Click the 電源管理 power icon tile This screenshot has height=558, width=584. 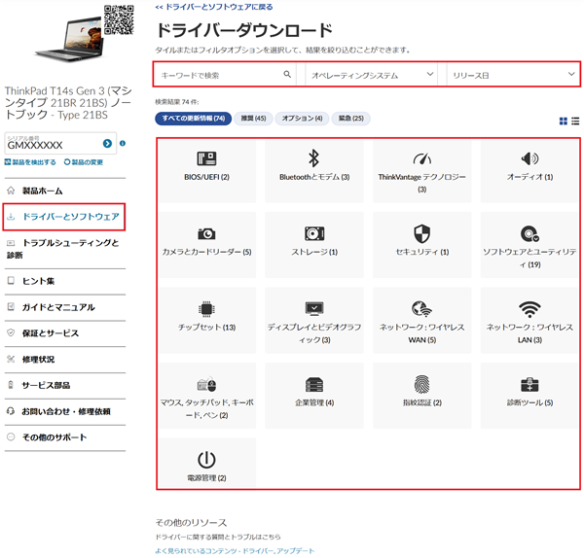click(206, 460)
